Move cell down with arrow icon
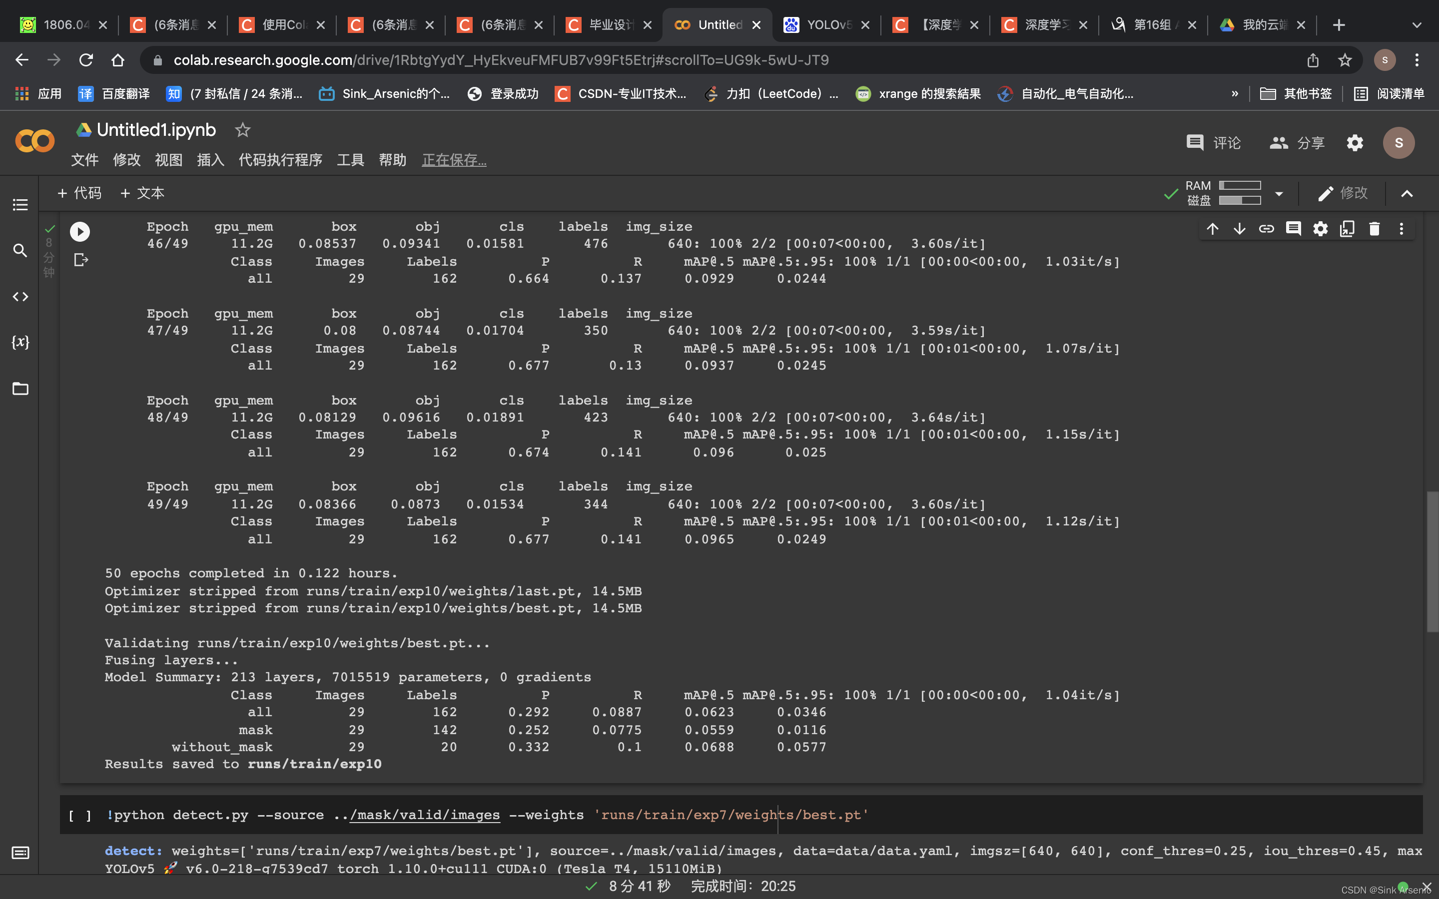Image resolution: width=1439 pixels, height=899 pixels. pyautogui.click(x=1239, y=229)
